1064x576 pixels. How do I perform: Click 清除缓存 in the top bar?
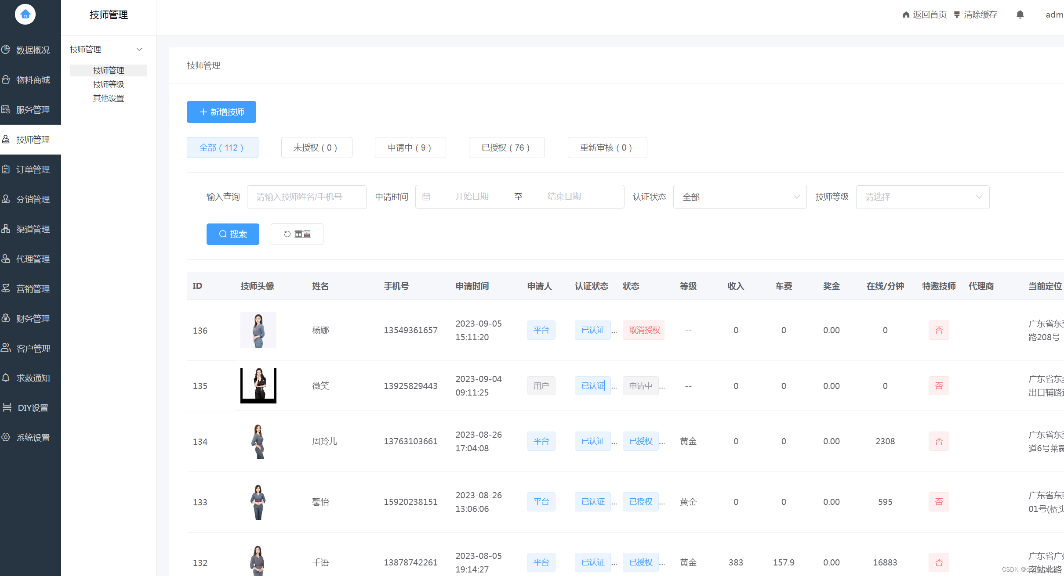pos(976,15)
